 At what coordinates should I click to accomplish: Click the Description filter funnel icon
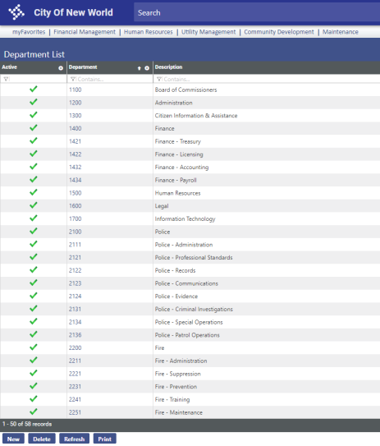click(x=159, y=79)
